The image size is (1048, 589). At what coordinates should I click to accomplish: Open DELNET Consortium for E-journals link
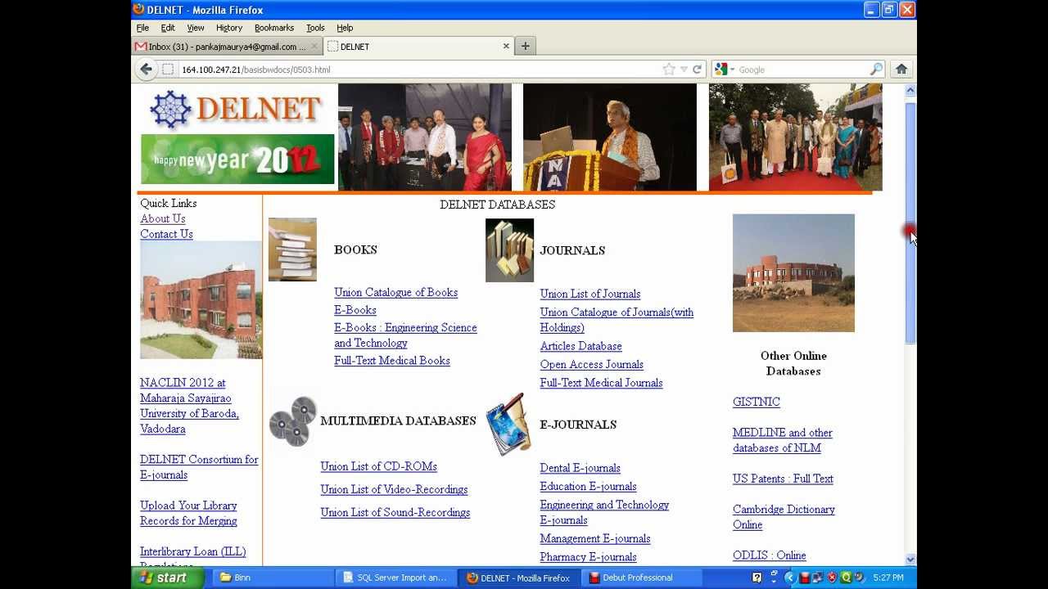tap(199, 467)
